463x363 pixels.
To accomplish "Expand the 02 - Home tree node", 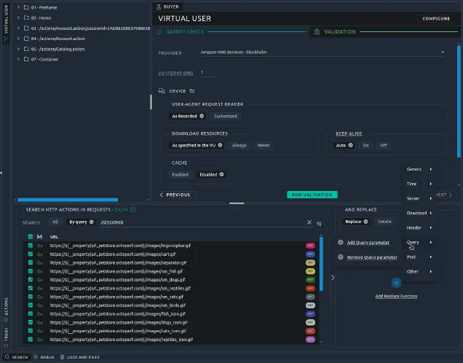I will [18, 17].
